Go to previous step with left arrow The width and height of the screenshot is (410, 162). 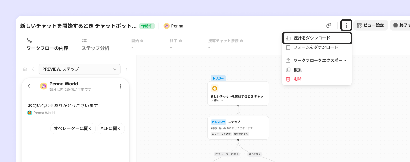tap(34, 69)
